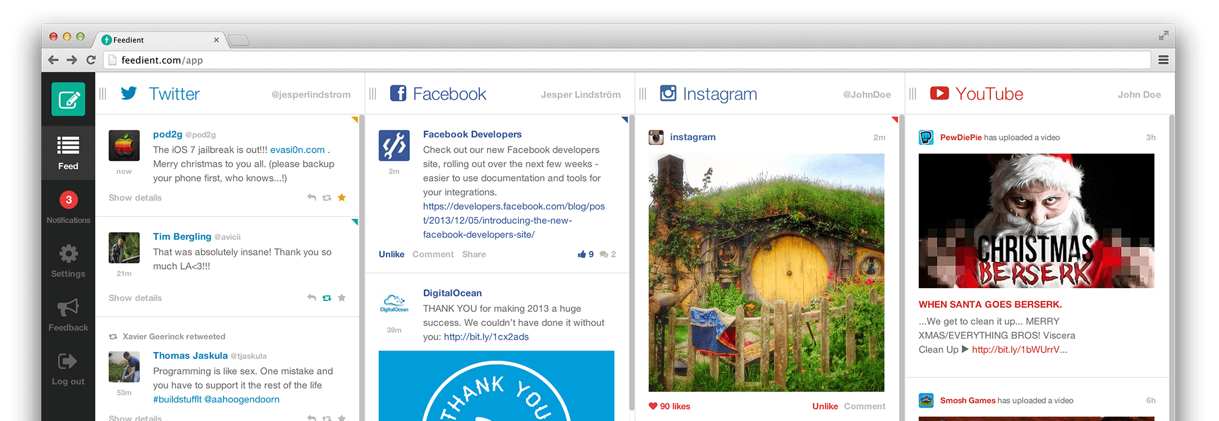Show details of pod2g's tweet
Viewport: 1219px width, 421px height.
[x=135, y=198]
